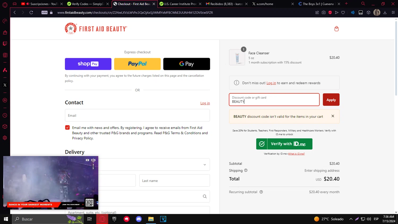
Task: Open Extensions cube icon in sidebar
Action: 5,127
